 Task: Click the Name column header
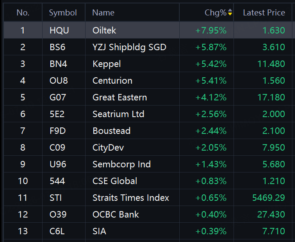tap(103, 13)
